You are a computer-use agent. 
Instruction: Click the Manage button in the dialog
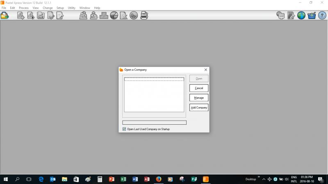pos(199,98)
